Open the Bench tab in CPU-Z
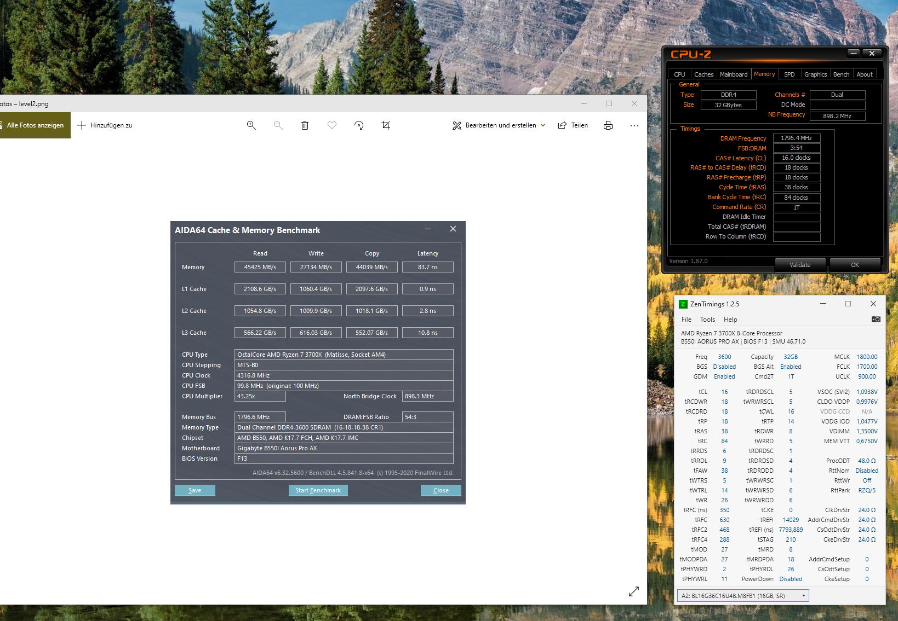 pos(841,74)
